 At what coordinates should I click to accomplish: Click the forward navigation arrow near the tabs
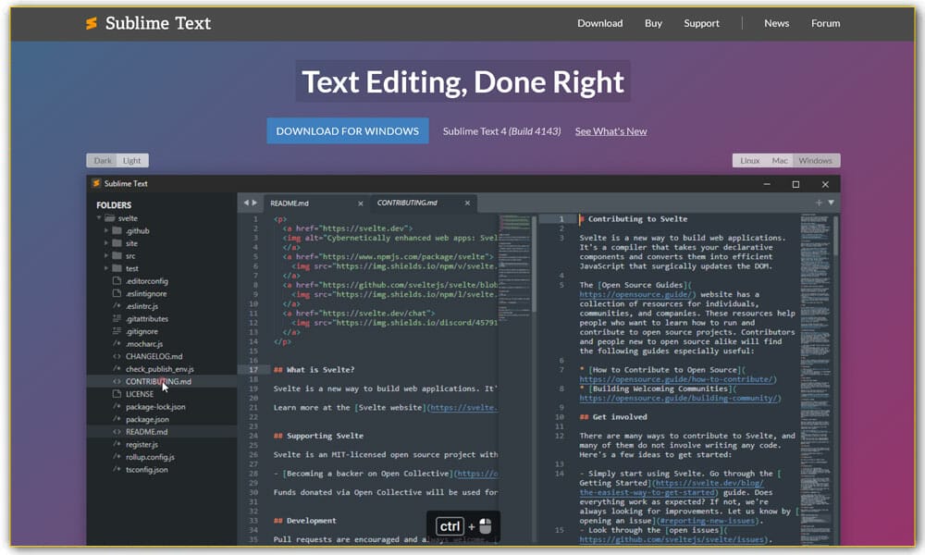coord(255,203)
